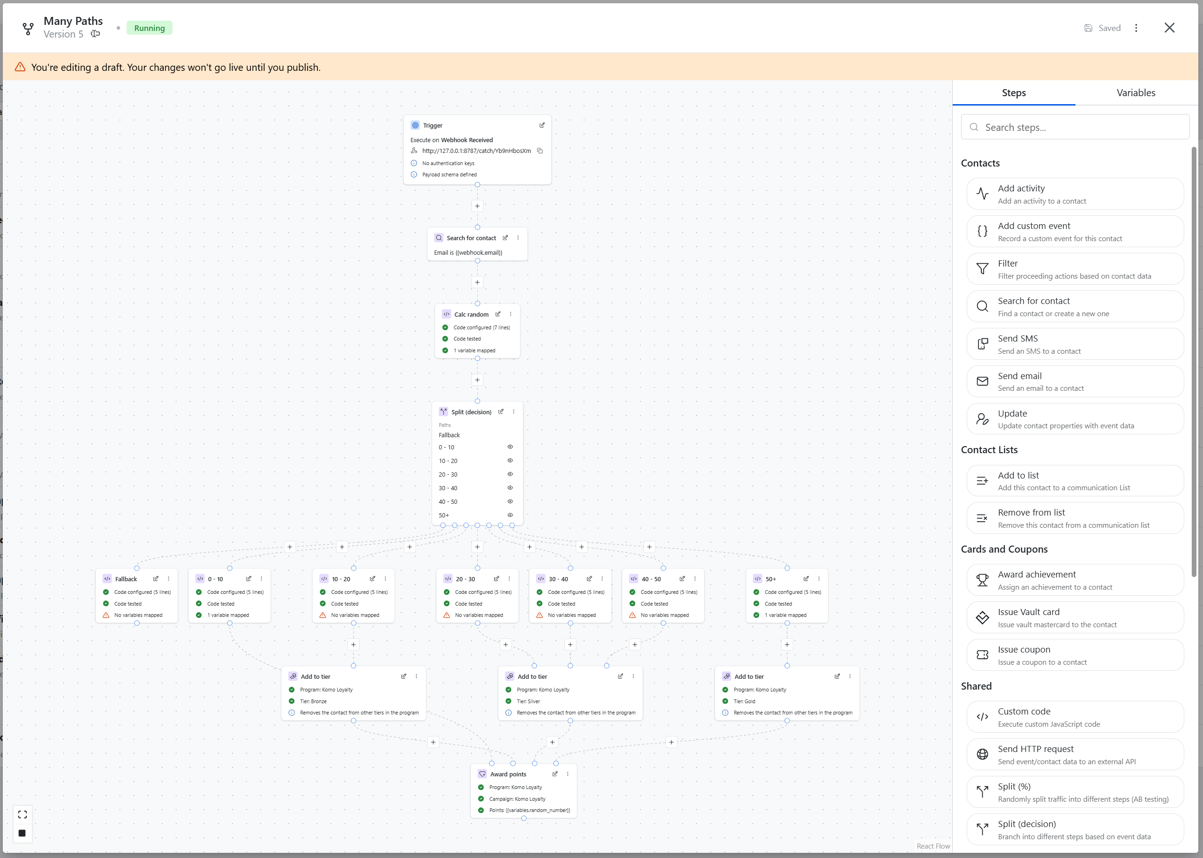Click the Update contact person icon
This screenshot has height=858, width=1203.
pos(982,419)
